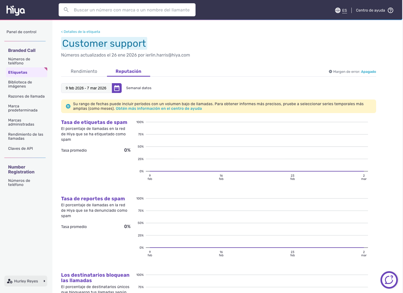This screenshot has height=293, width=403.
Task: Toggle the Margen de error setting
Action: pyautogui.click(x=368, y=72)
